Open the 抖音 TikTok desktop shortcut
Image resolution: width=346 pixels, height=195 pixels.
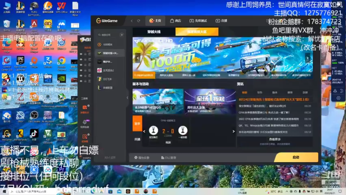click(x=34, y=135)
